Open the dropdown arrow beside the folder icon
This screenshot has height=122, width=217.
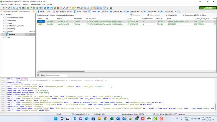(x=76, y=8)
